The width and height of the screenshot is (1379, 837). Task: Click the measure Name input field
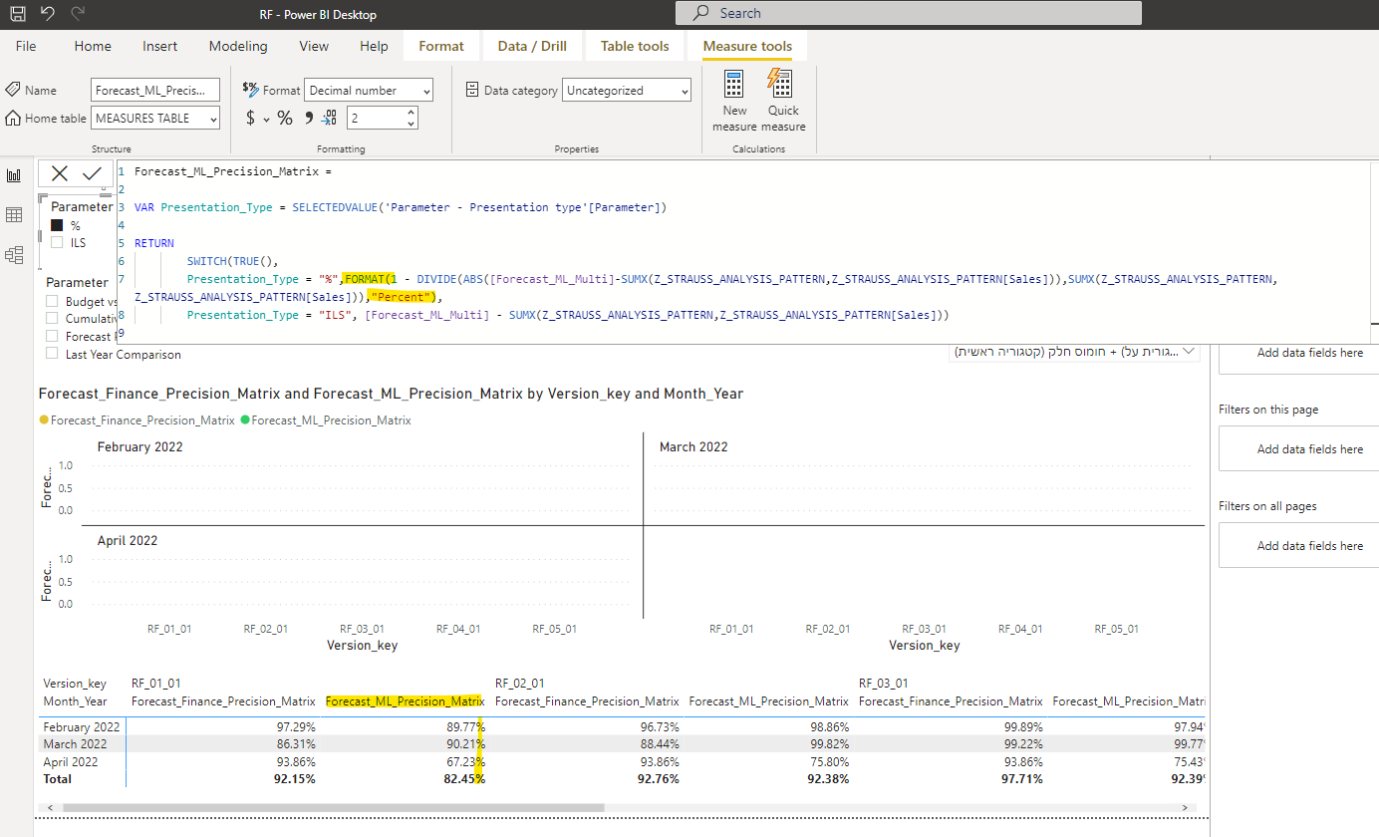155,90
